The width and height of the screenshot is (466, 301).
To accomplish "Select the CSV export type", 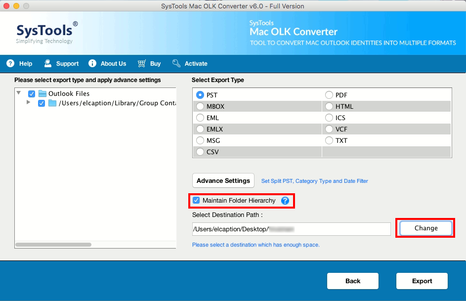I will (x=200, y=152).
